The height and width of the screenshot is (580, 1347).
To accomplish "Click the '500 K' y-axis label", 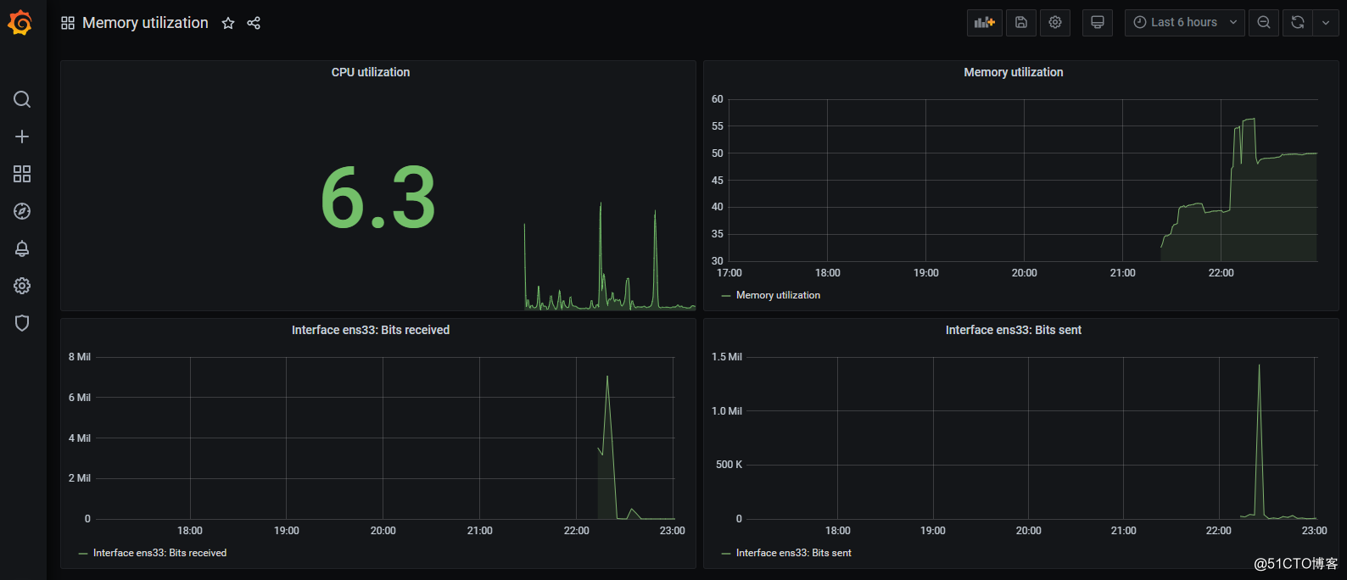I will (729, 465).
